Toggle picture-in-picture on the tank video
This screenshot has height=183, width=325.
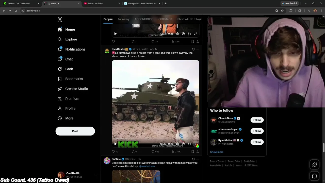tap(189, 144)
